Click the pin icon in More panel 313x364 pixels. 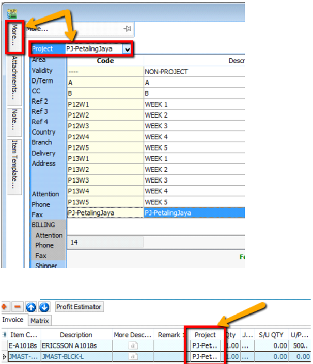click(127, 29)
